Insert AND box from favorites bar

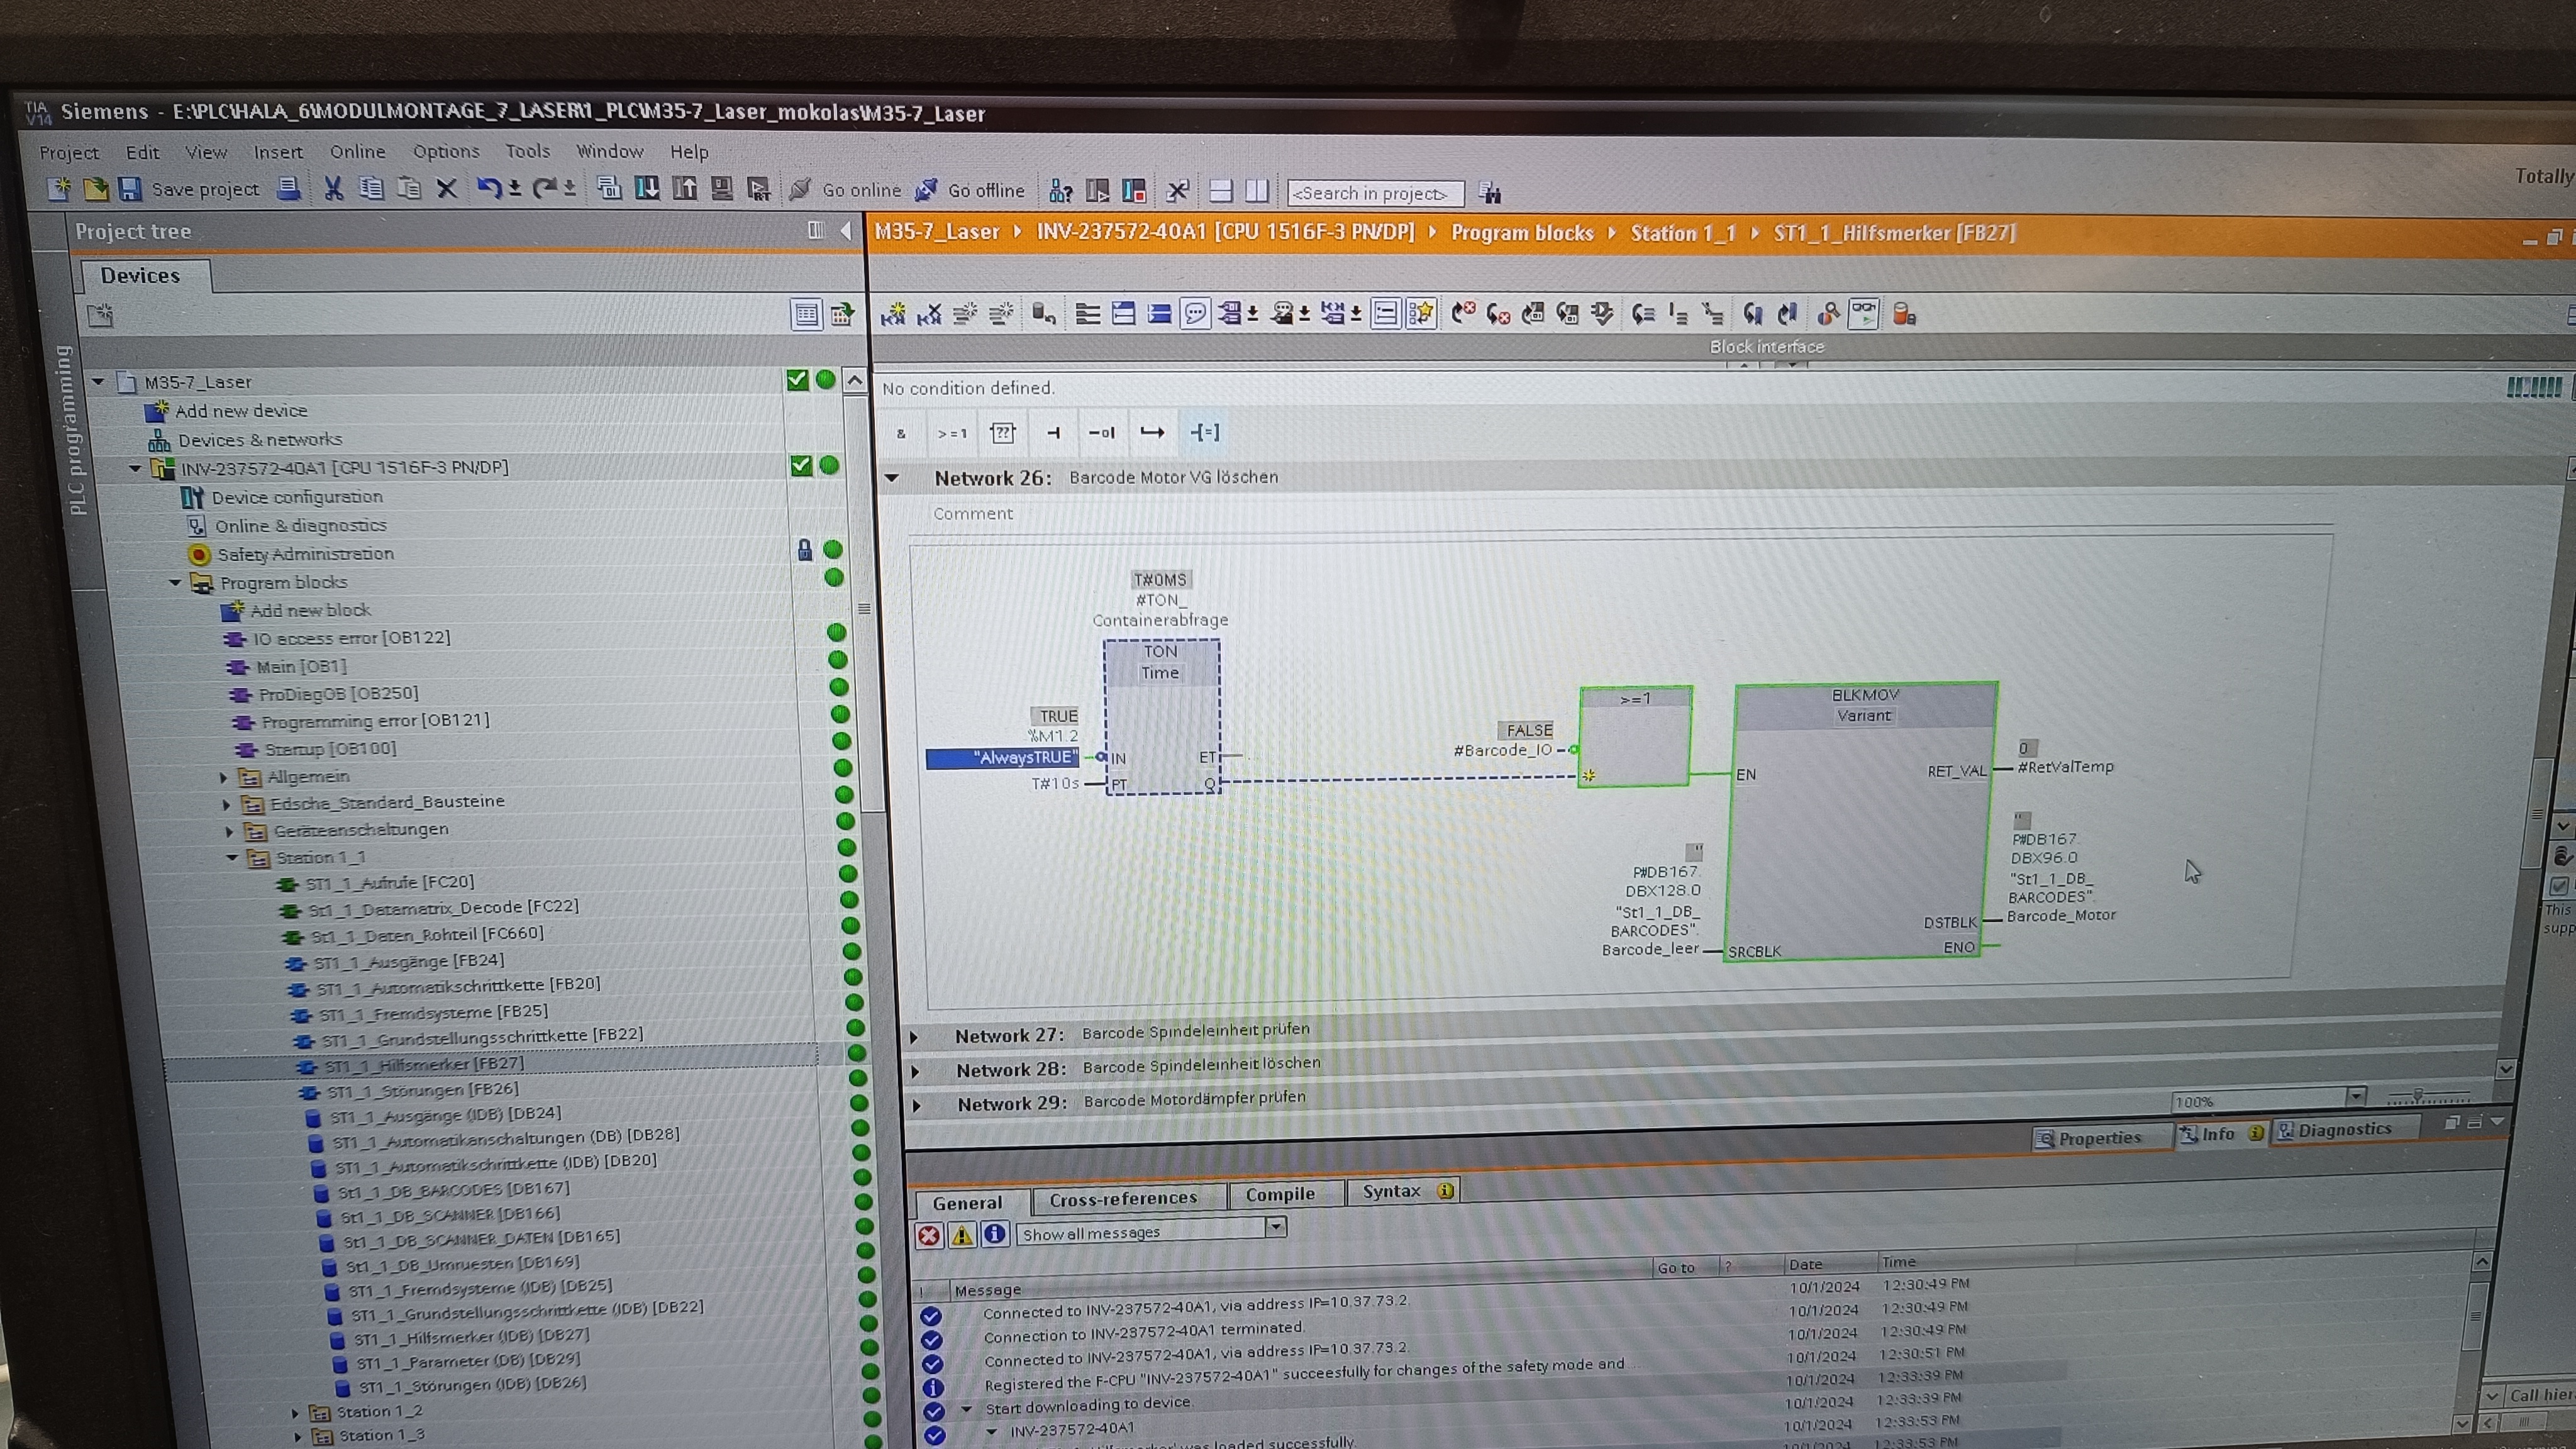coord(901,433)
